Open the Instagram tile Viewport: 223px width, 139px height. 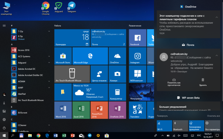coord(137,56)
